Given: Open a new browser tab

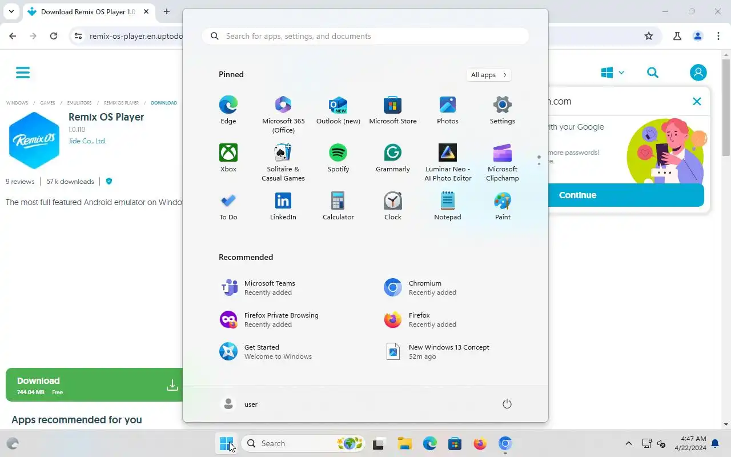Looking at the screenshot, I should pos(166,11).
